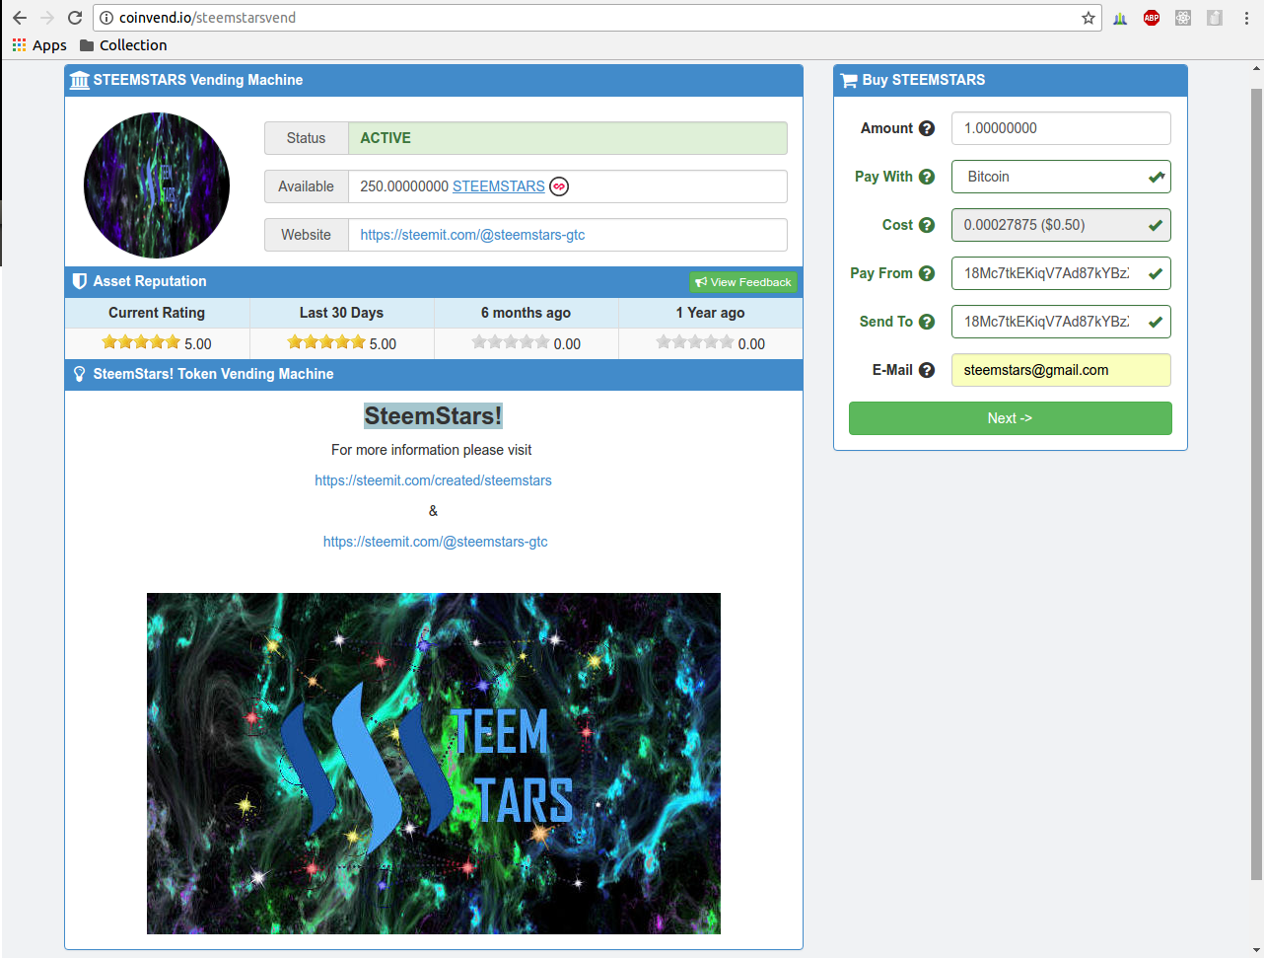Viewport: 1264px width, 958px height.
Task: Click the browser forward arrow
Action: click(x=46, y=18)
